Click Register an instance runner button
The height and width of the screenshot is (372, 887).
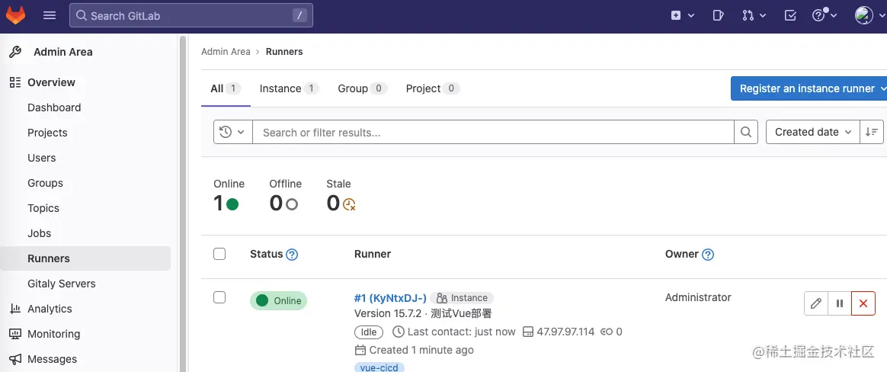(x=808, y=88)
